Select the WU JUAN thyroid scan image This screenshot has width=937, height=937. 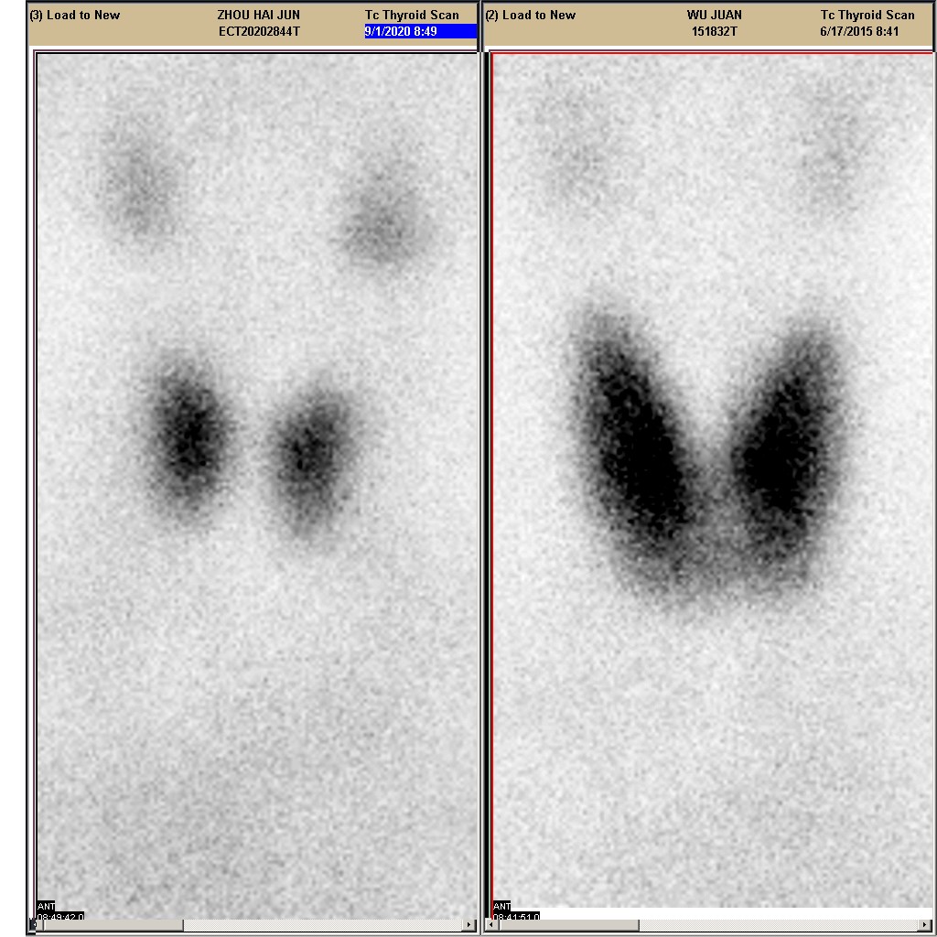tap(712, 481)
